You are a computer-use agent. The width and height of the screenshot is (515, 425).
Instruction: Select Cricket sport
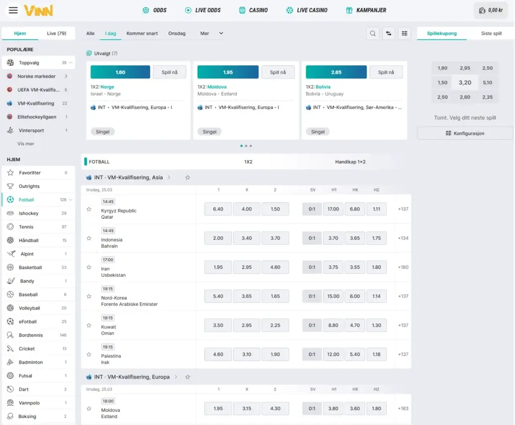(x=38, y=349)
